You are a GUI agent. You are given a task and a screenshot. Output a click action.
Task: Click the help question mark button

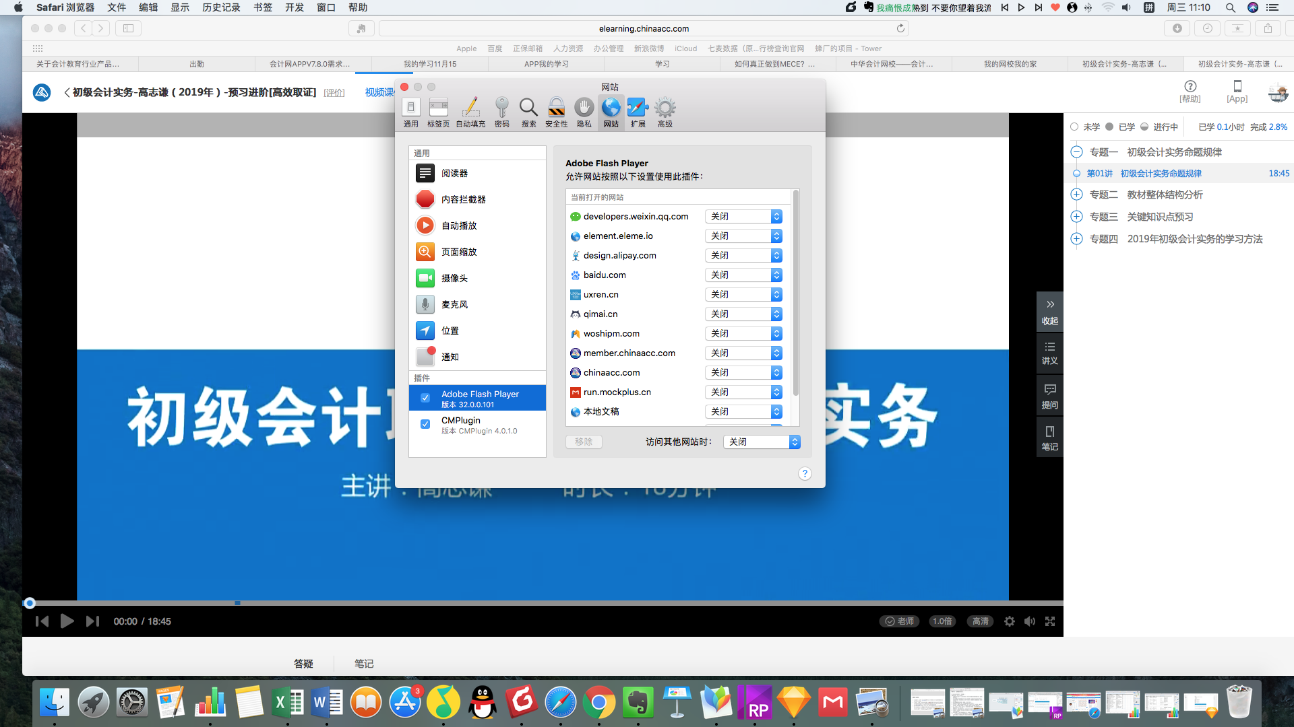(805, 474)
